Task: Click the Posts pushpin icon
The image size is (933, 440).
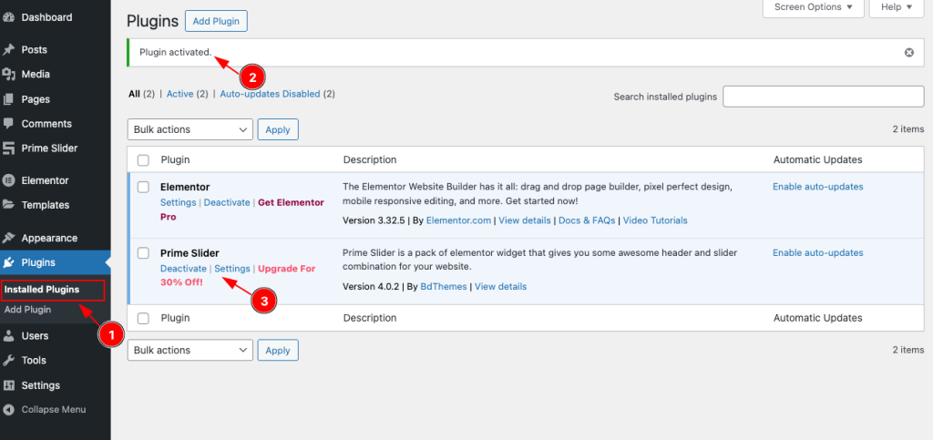Action: [x=9, y=50]
